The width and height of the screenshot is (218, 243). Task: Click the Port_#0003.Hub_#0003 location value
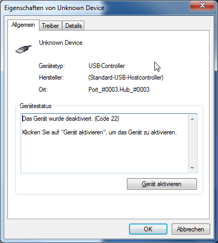[119, 90]
